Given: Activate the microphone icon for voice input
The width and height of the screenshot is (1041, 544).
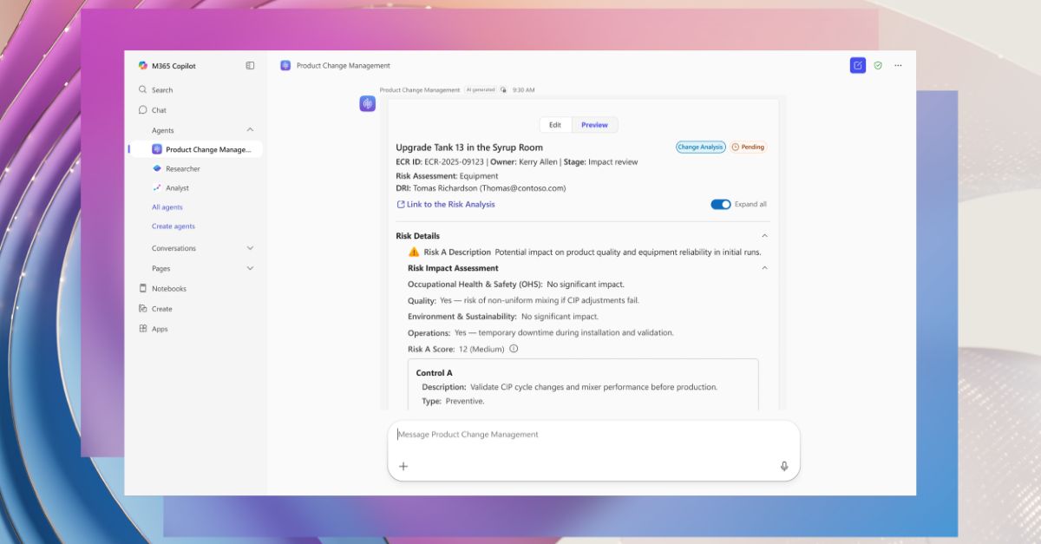Looking at the screenshot, I should pyautogui.click(x=783, y=466).
